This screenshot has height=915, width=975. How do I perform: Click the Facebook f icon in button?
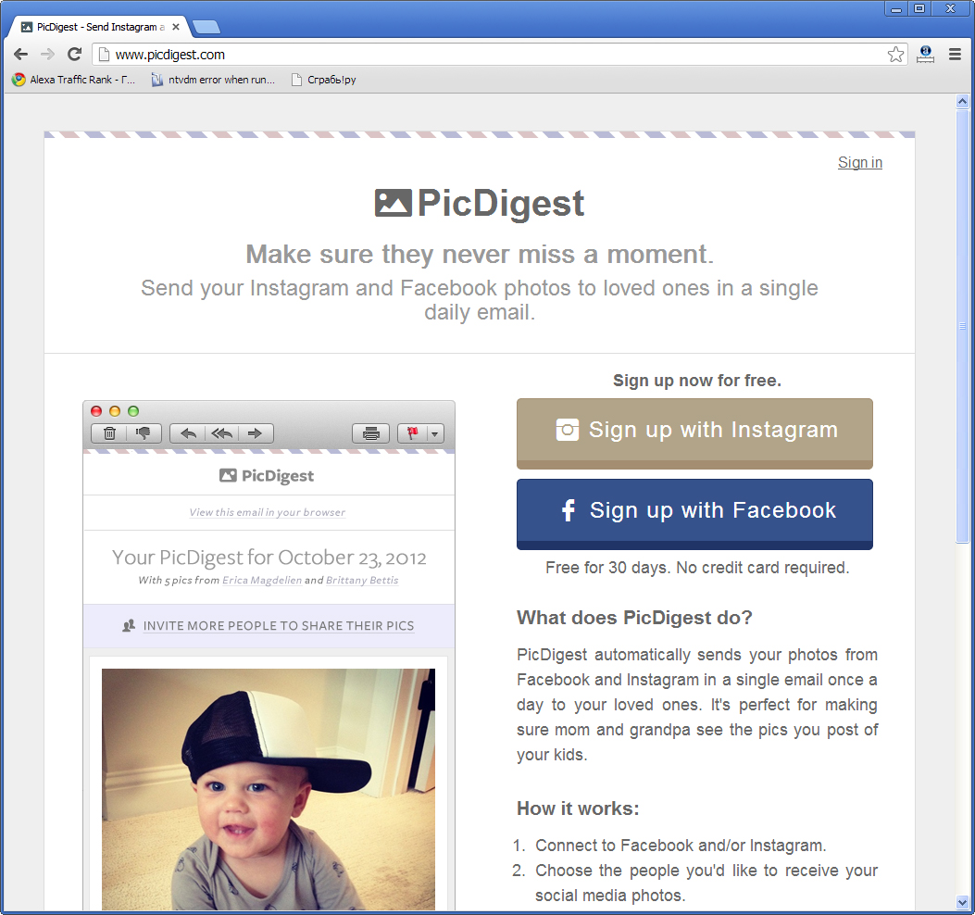pos(569,510)
